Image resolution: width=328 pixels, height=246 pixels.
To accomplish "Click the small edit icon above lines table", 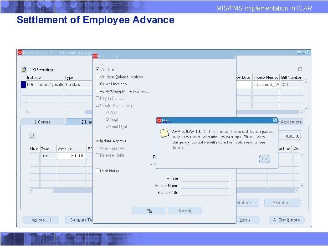I will (x=32, y=136).
